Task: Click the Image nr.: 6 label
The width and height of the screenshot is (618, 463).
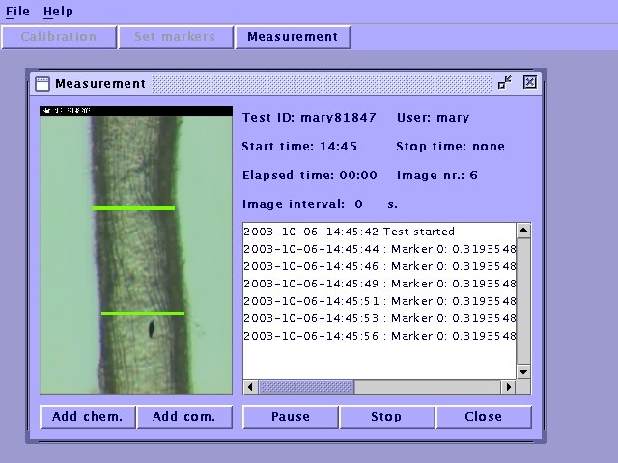Action: (437, 176)
